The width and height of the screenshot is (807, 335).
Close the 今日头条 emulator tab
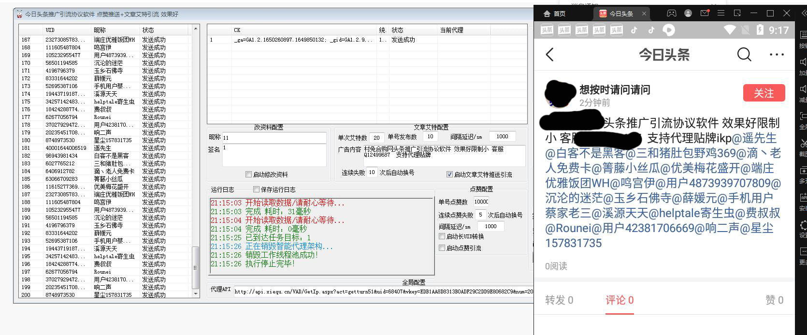point(645,14)
